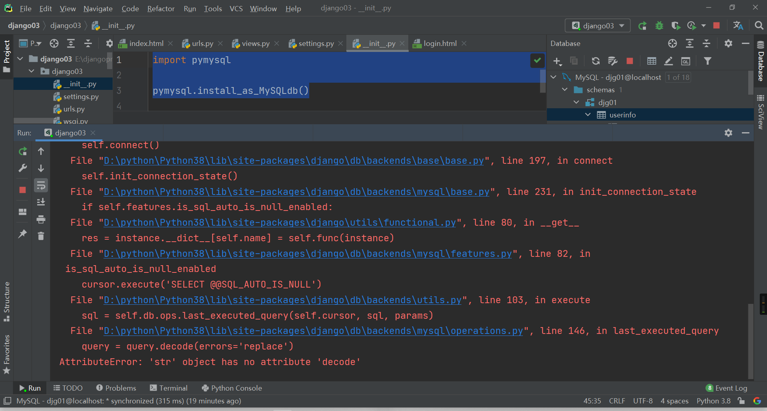The height and width of the screenshot is (411, 767).
Task: Open the Project view selector dropdown
Action: [30, 43]
